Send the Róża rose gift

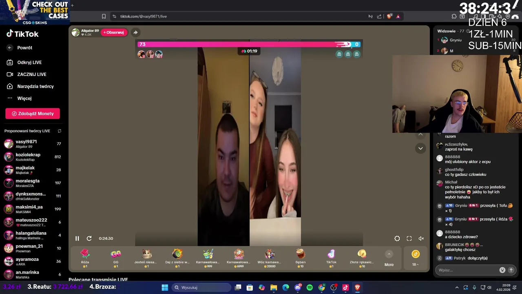(x=85, y=258)
